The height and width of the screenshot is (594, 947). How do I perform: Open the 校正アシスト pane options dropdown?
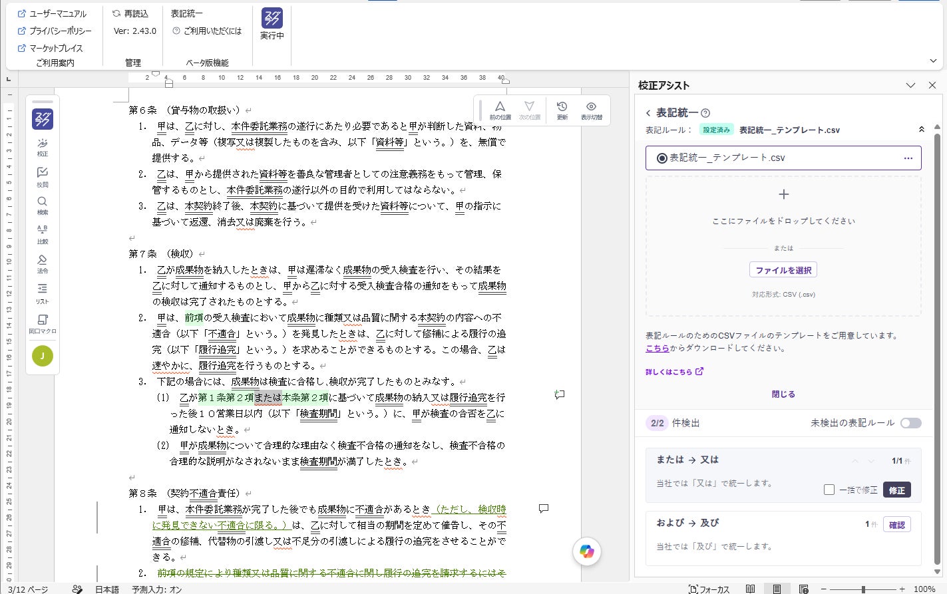click(x=910, y=85)
